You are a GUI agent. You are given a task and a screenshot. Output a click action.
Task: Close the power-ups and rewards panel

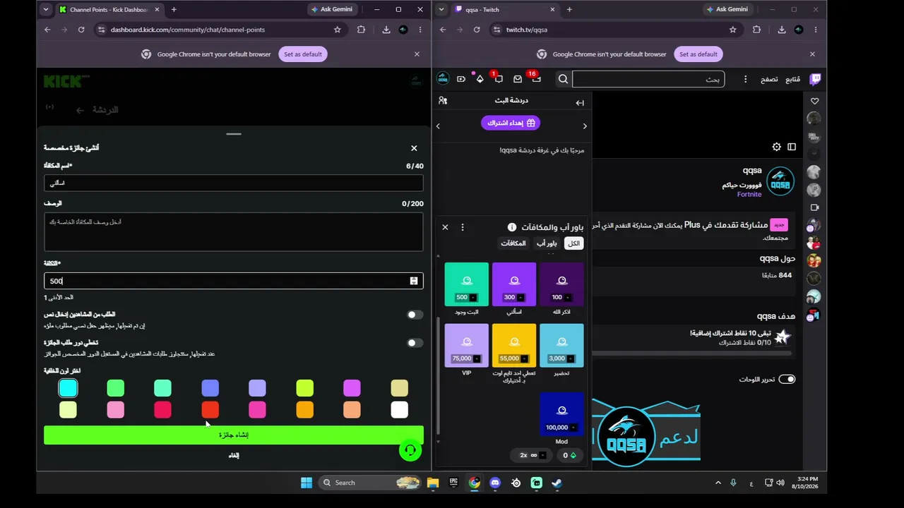pos(445,227)
